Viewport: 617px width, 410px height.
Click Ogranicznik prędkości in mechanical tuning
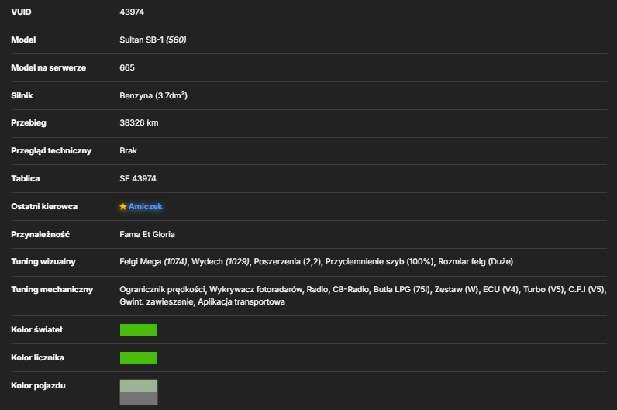(162, 290)
